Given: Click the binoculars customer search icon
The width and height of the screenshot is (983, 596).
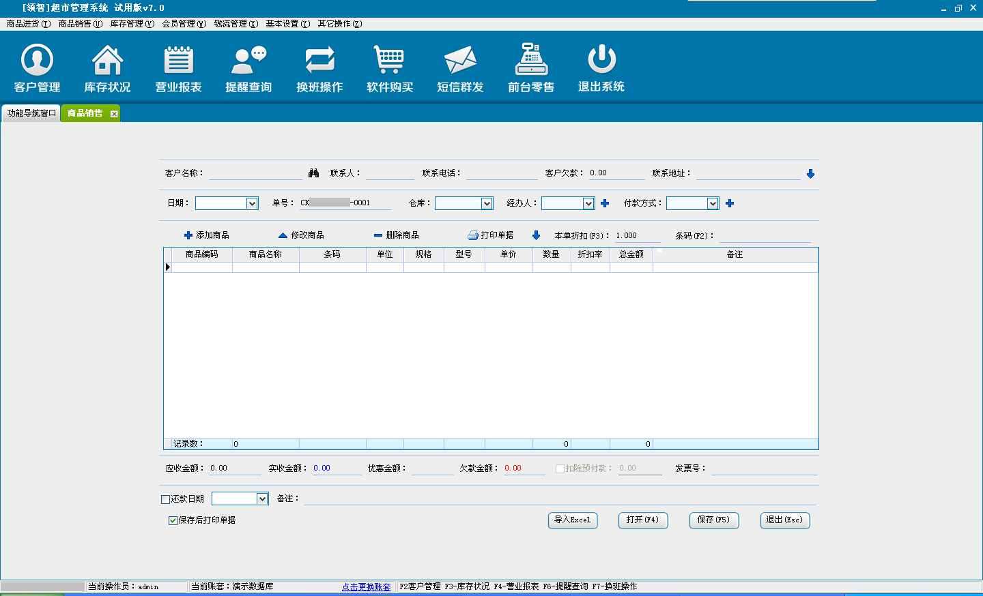Looking at the screenshot, I should click(x=313, y=173).
